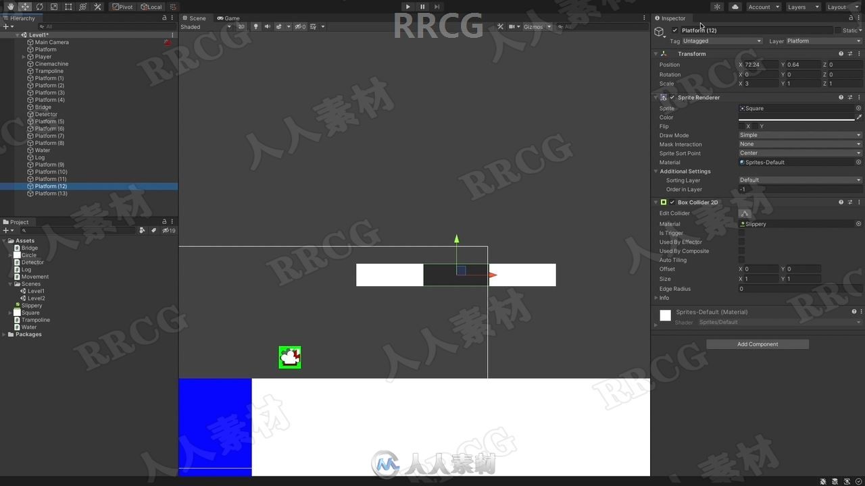The width and height of the screenshot is (865, 486).
Task: Open Sprite Sort Point dropdown
Action: point(800,153)
